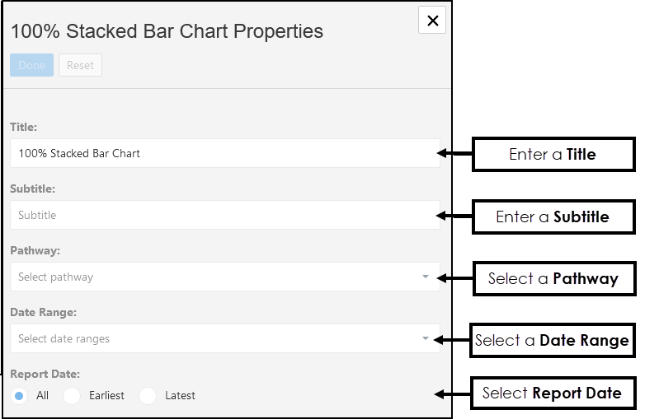Click into the Title text field

coord(224,153)
